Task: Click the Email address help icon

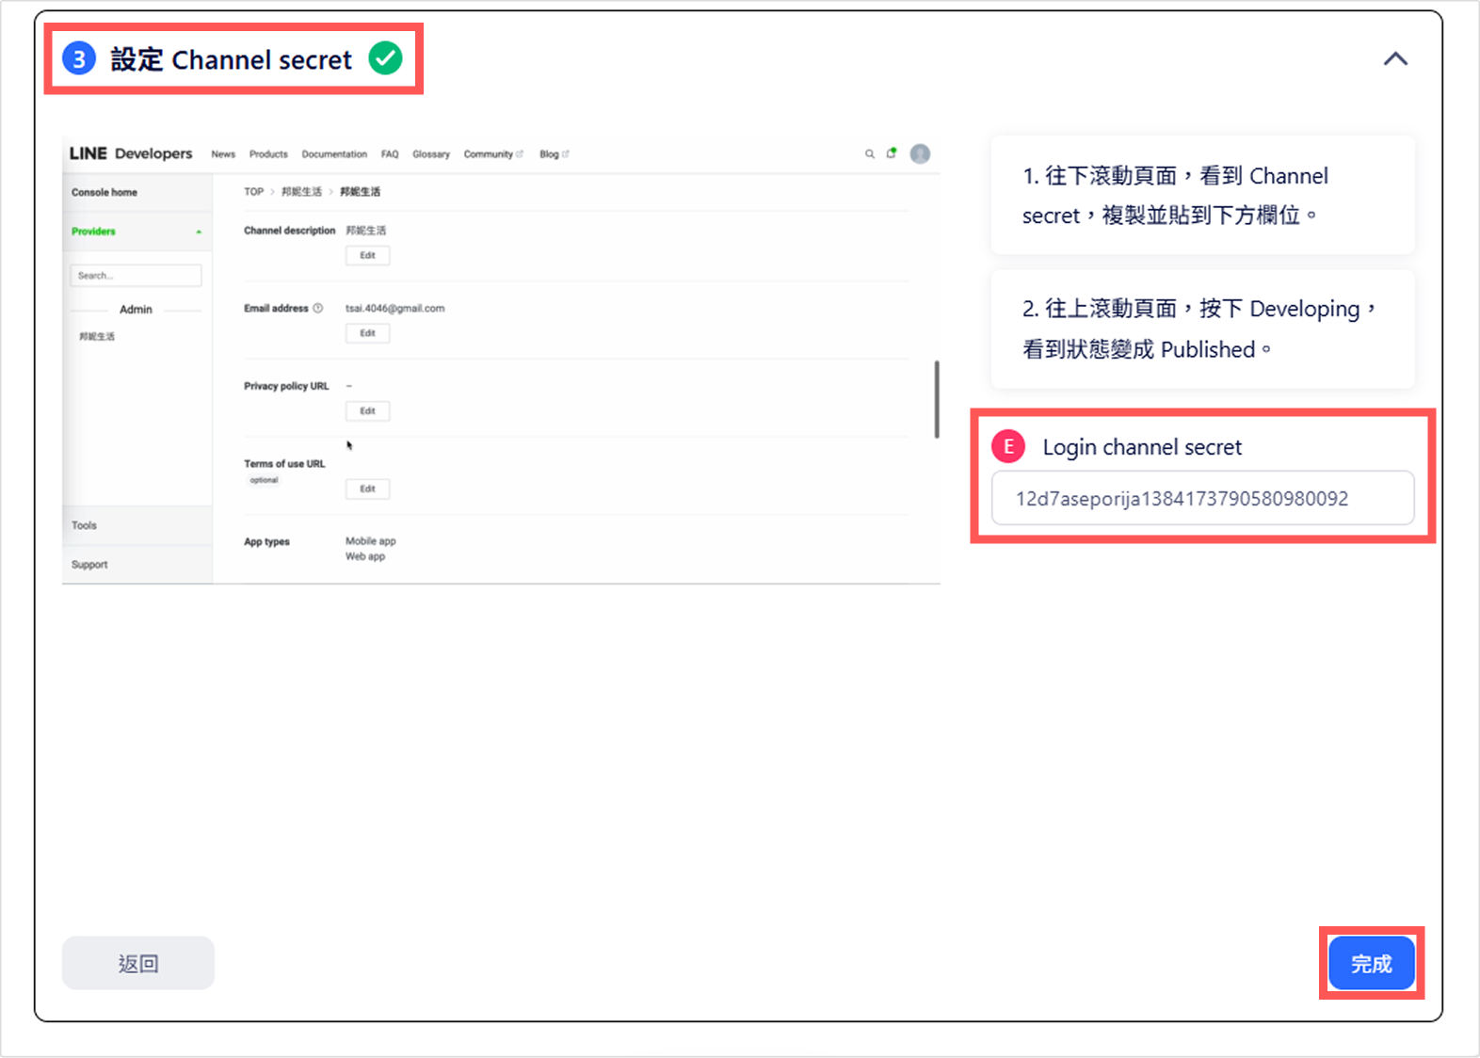Action: coord(318,308)
